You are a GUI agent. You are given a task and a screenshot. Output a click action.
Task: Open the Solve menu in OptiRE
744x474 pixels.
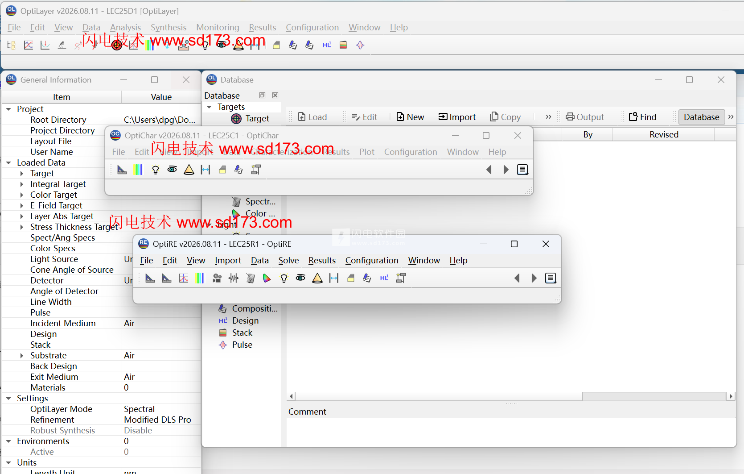tap(288, 261)
